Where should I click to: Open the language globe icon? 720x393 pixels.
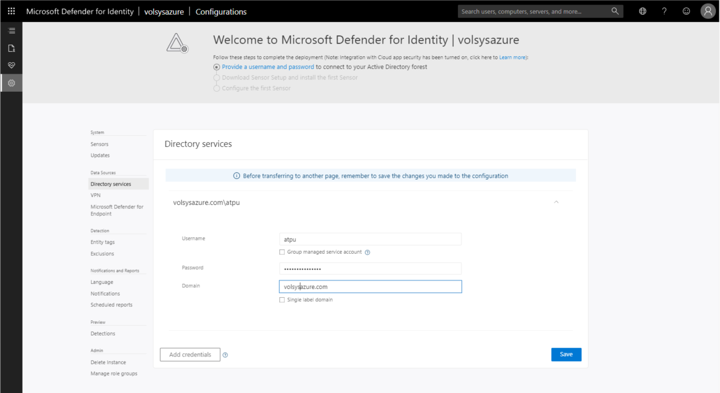642,11
